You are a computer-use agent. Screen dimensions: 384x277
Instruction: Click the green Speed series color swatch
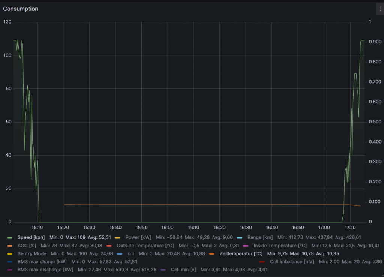[10, 237]
